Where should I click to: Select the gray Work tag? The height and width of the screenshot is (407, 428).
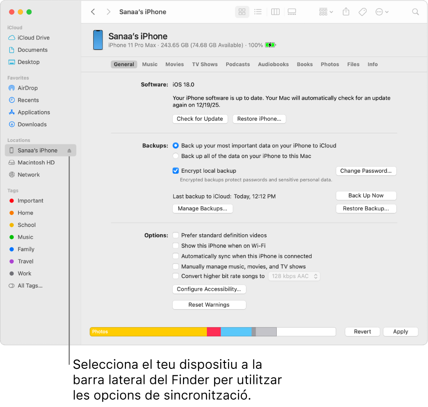[20, 273]
